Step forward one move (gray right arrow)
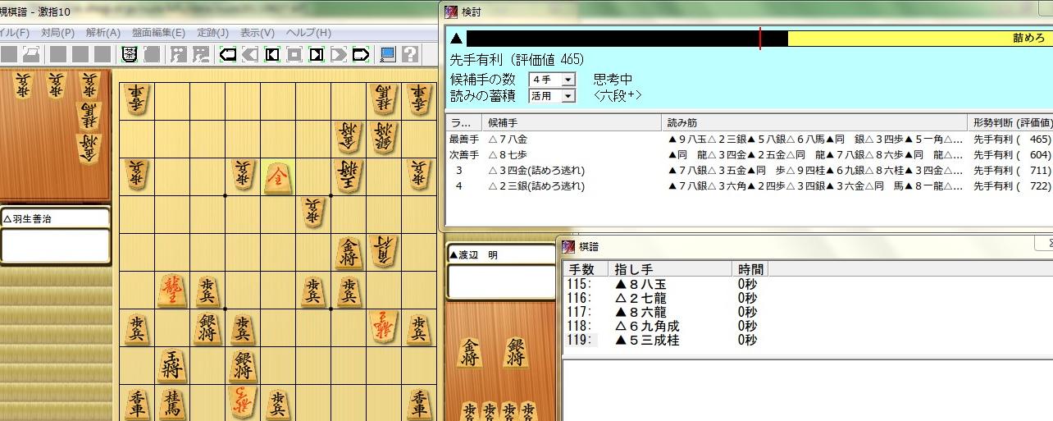The height and width of the screenshot is (421, 1053). (x=338, y=54)
